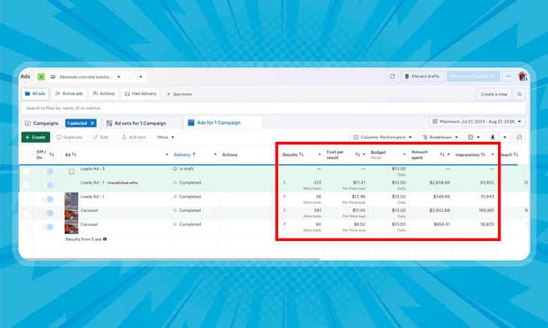Expand the More dropdown in action bar
This screenshot has height=328, width=548.
click(166, 137)
